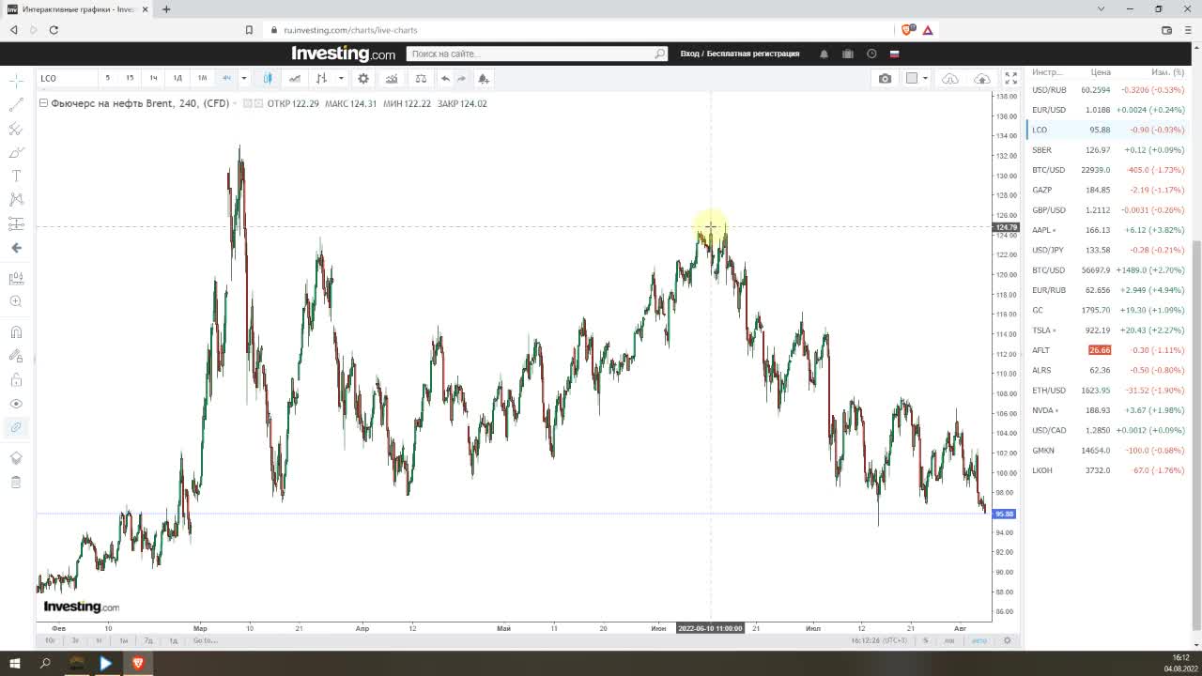The height and width of the screenshot is (676, 1202).
Task: Load a chart layout from cloud
Action: (950, 78)
